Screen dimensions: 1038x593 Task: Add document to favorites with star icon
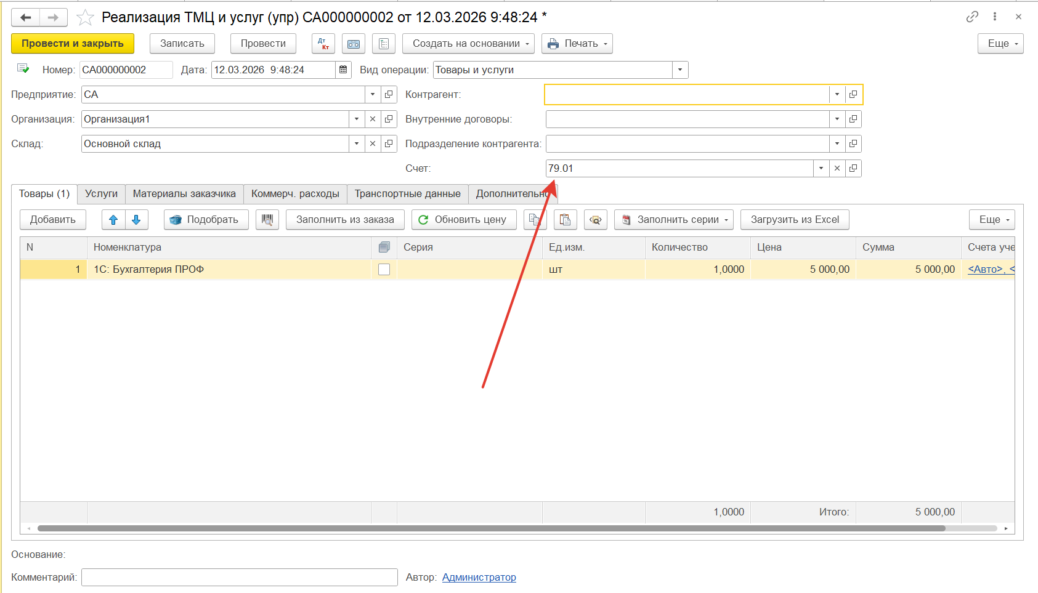[x=85, y=17]
